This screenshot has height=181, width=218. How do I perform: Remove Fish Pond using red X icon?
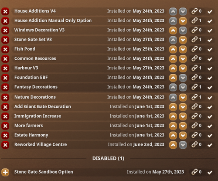click(x=5, y=49)
